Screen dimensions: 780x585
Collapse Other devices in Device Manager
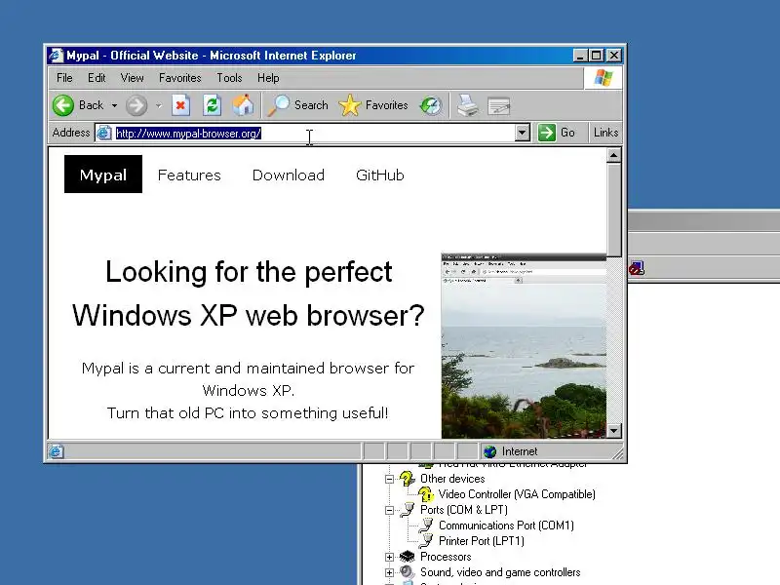(389, 479)
